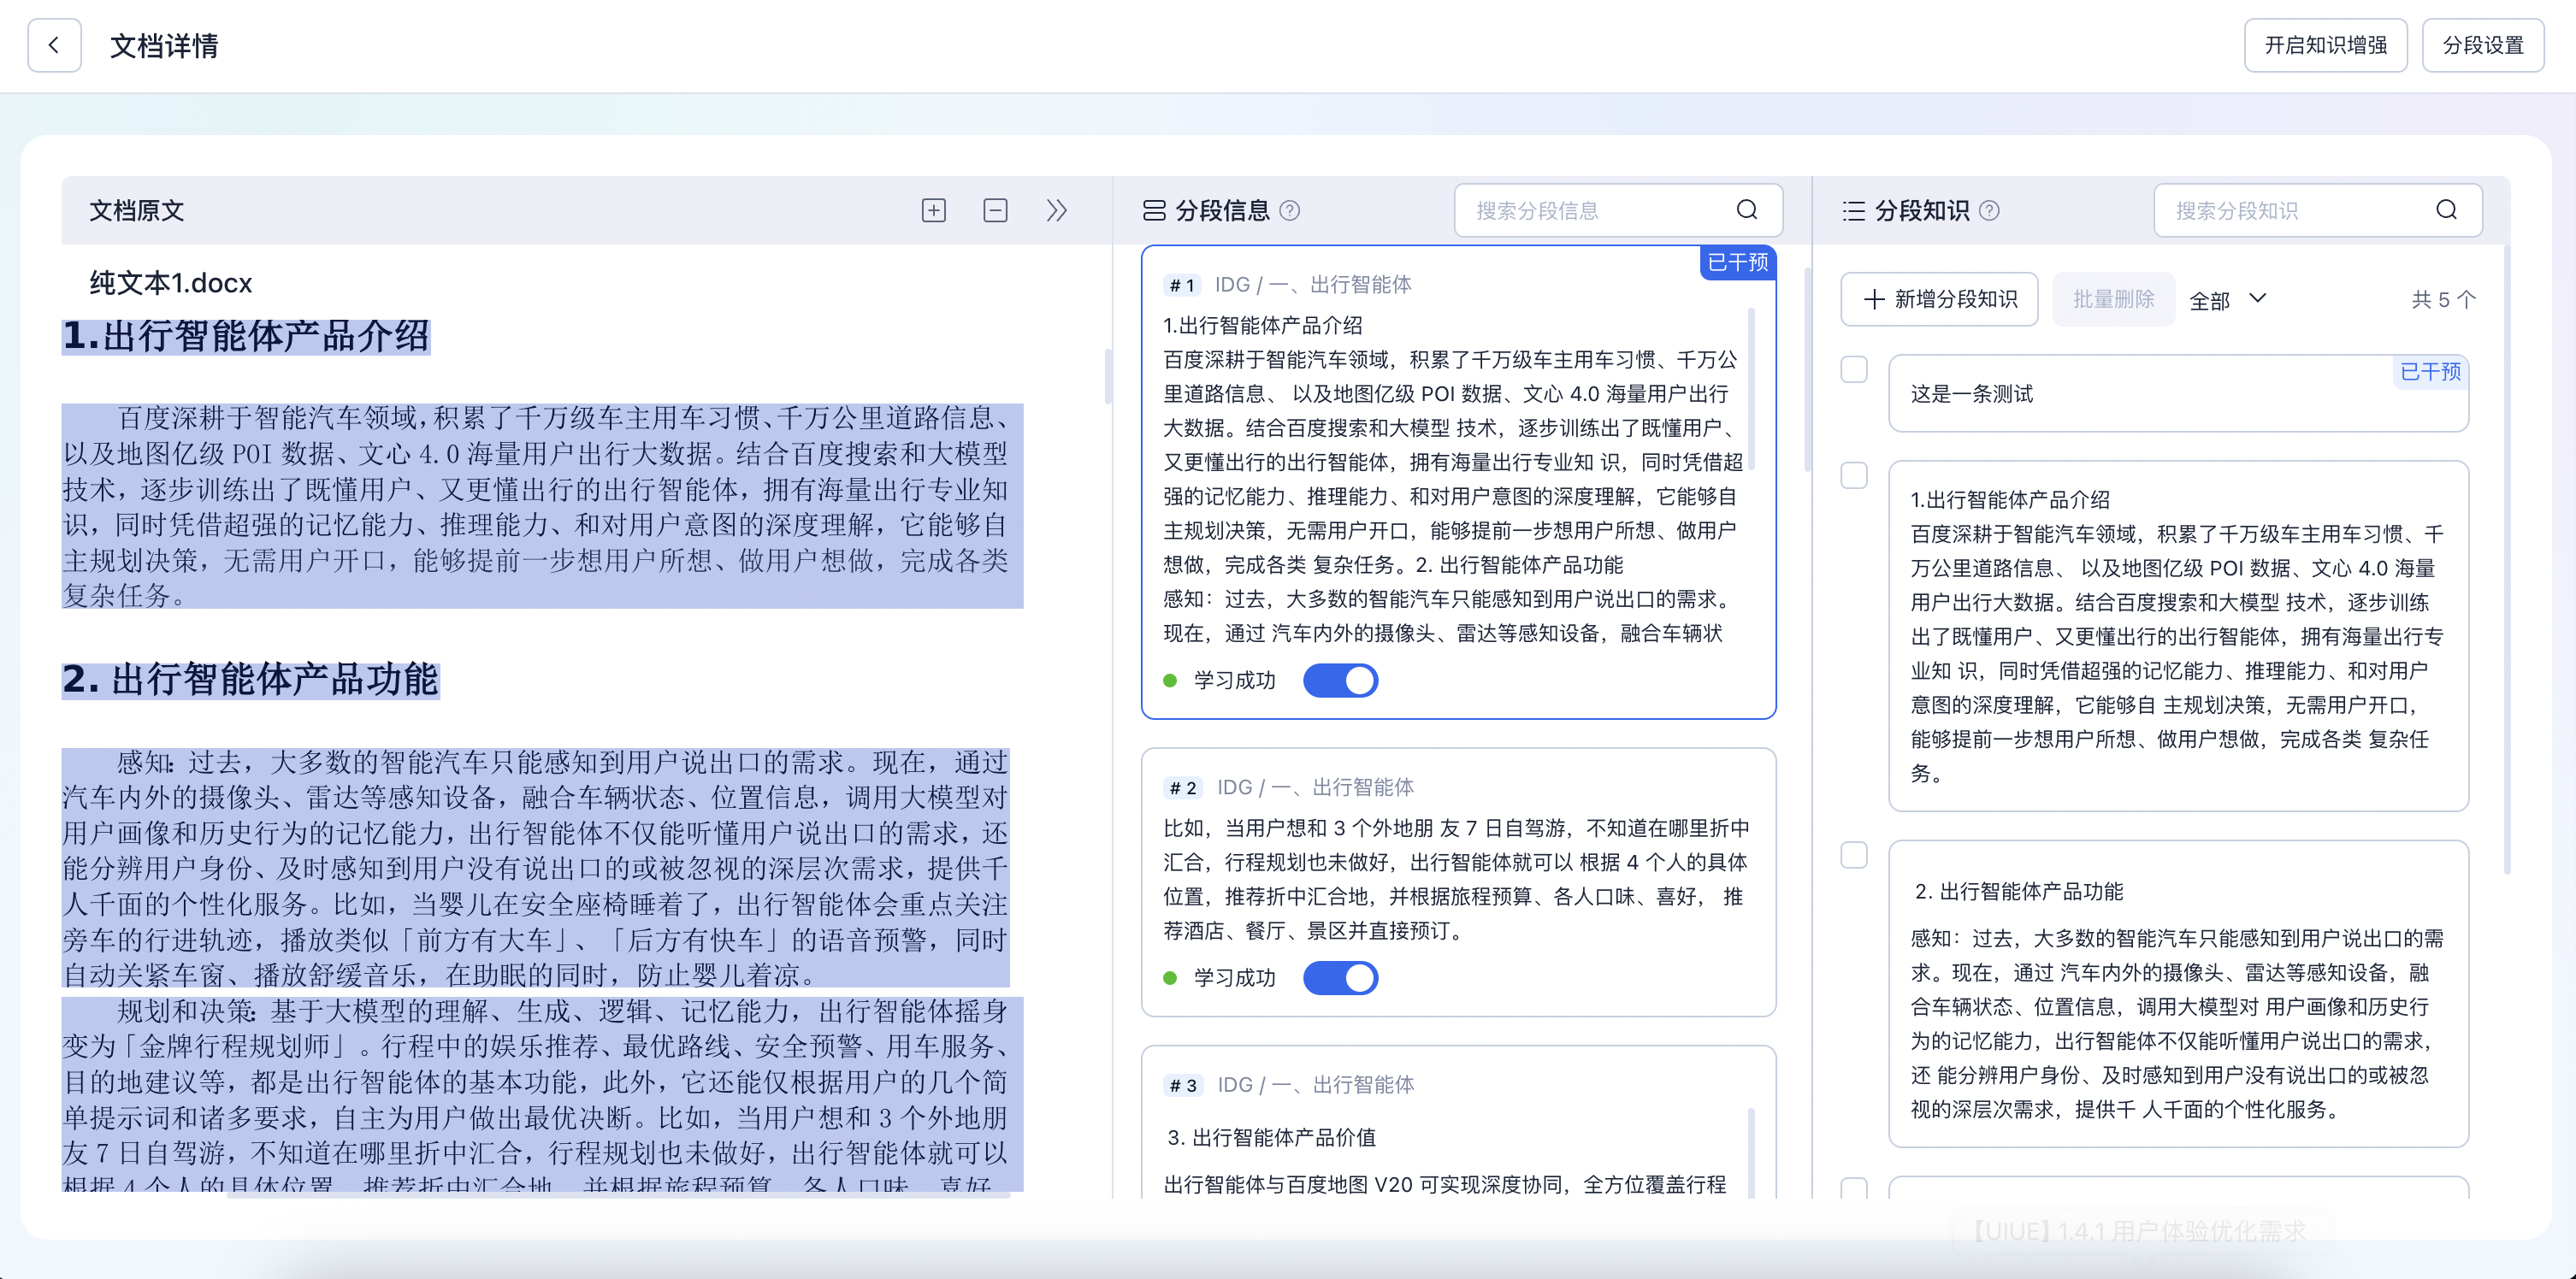Screen dimensions: 2576x1279
Task: Click 开启知识增强 button
Action: [x=2325, y=45]
